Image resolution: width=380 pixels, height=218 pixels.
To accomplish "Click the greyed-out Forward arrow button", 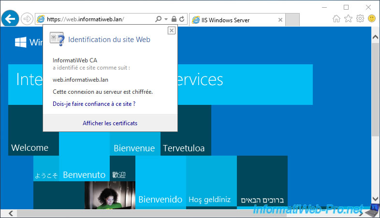I will (27, 19).
